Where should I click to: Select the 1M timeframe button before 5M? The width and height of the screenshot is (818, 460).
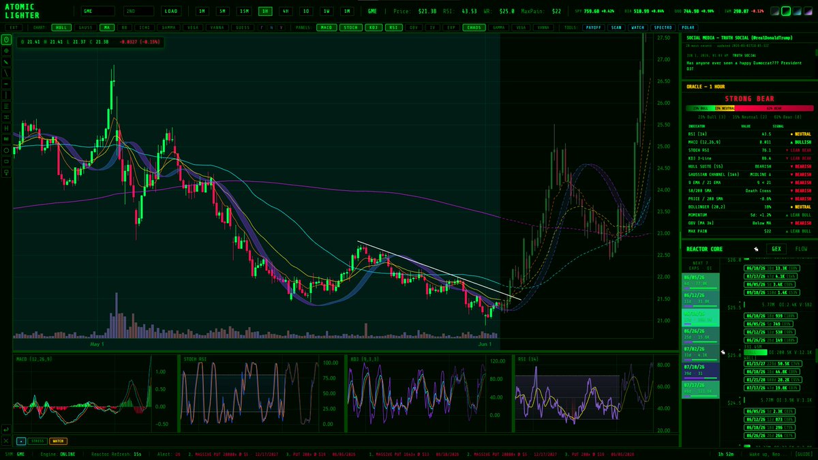202,11
